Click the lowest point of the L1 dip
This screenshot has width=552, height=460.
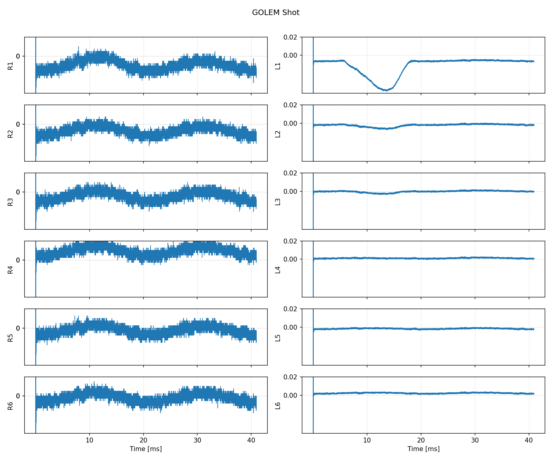pos(386,90)
